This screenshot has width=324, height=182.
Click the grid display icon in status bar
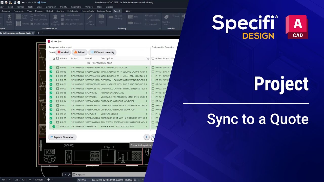tap(135, 180)
